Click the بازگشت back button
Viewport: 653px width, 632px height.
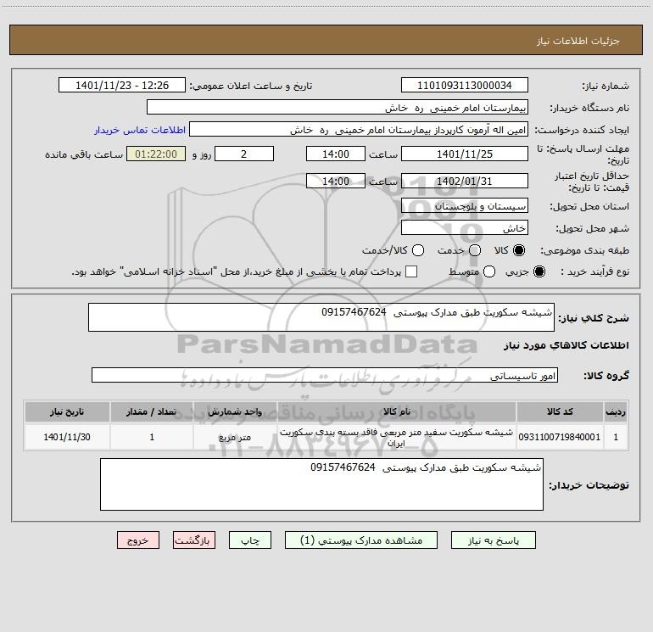(194, 540)
